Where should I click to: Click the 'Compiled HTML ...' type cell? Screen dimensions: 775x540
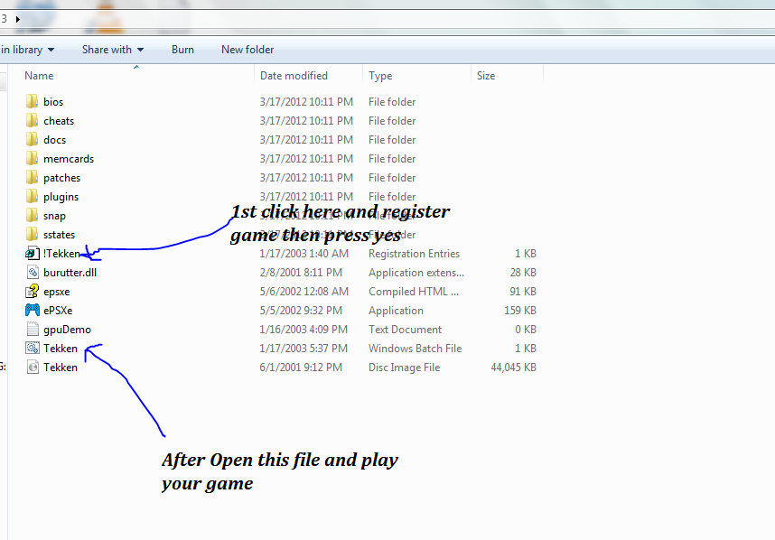pos(413,292)
